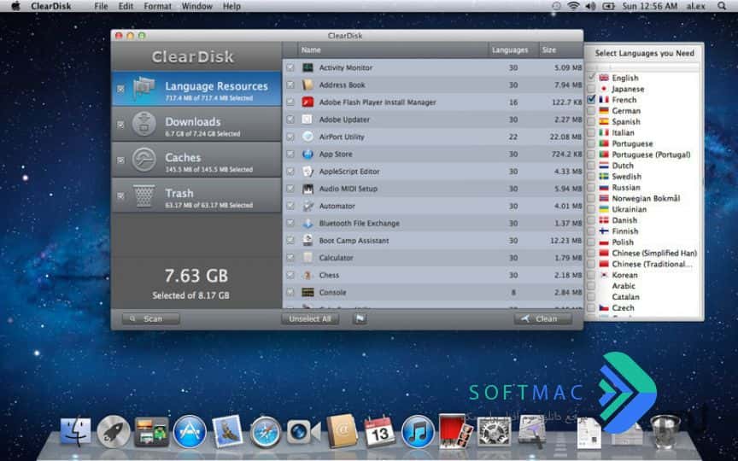Image resolution: width=738 pixels, height=461 pixels.
Task: Uncheck the Activity Monitor row checkbox
Action: [290, 67]
